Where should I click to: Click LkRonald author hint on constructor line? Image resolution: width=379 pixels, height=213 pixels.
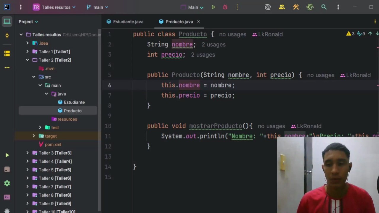(356, 75)
